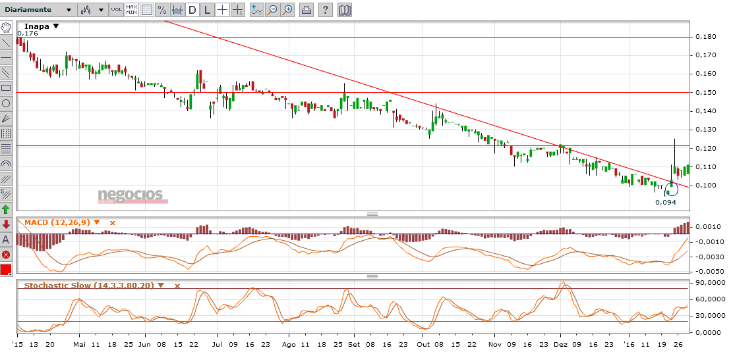Switch to percent scale

point(161,10)
